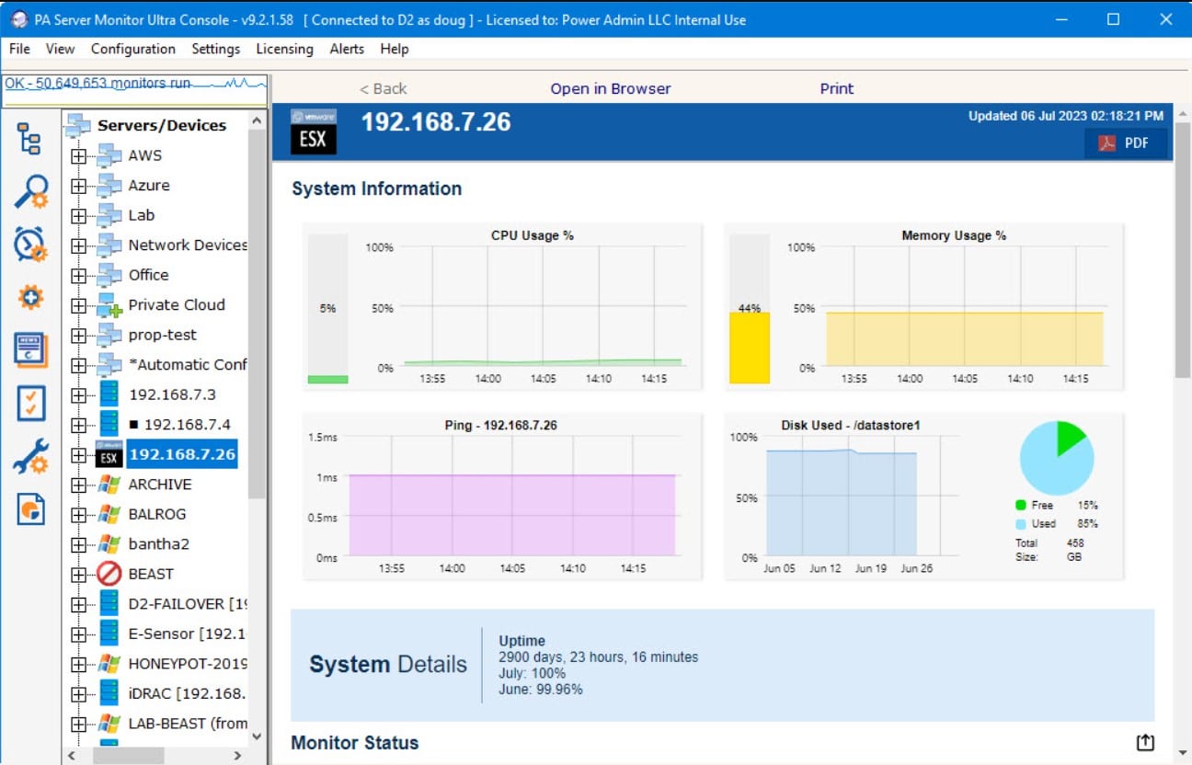1192x765 pixels.
Task: Click the E-Sensor device icon
Action: [x=109, y=634]
